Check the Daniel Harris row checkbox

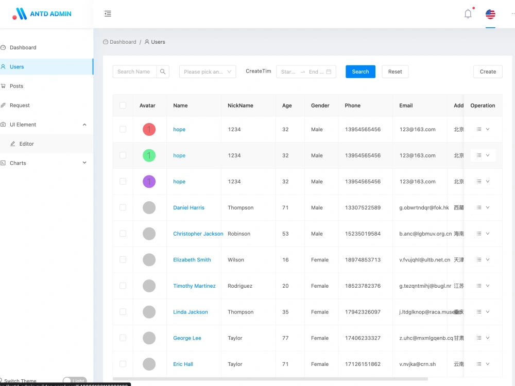point(123,207)
